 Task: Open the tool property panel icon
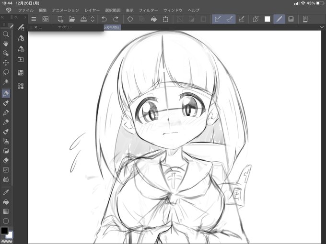click(21, 38)
